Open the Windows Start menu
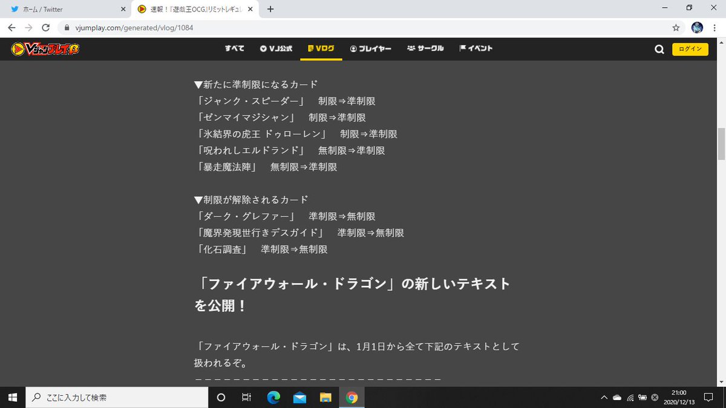This screenshot has width=726, height=408. pyautogui.click(x=13, y=397)
